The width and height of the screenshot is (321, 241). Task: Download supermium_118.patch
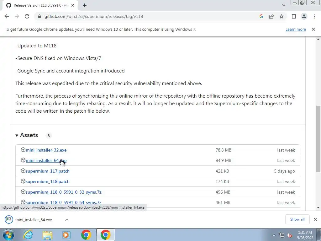[48, 181]
